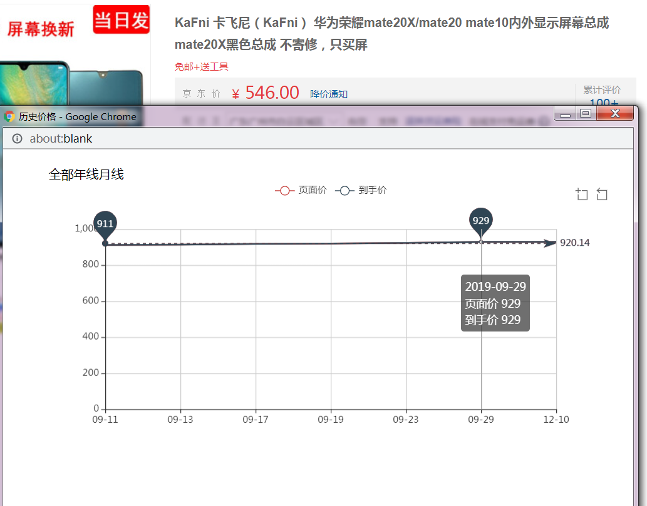Click the Chrome icon in title bar

pos(9,116)
